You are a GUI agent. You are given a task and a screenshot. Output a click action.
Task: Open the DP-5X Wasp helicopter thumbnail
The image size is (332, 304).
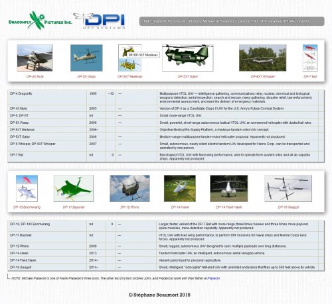[x=86, y=58]
